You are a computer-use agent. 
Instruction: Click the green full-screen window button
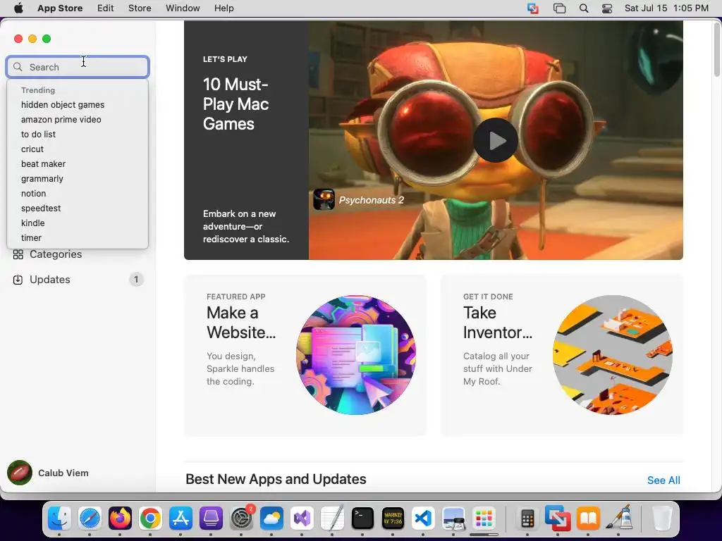pyautogui.click(x=47, y=39)
